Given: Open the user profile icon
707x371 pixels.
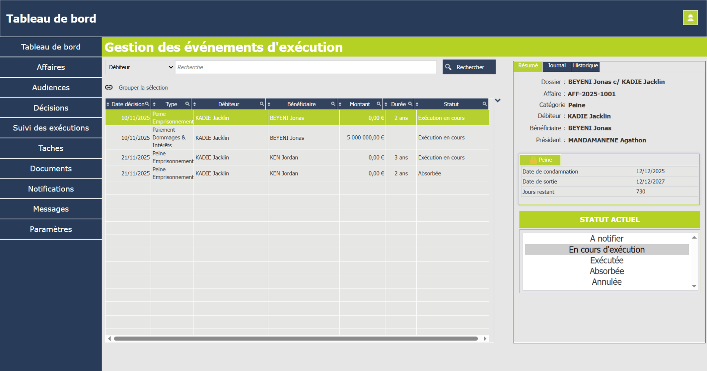Looking at the screenshot, I should click(x=690, y=18).
